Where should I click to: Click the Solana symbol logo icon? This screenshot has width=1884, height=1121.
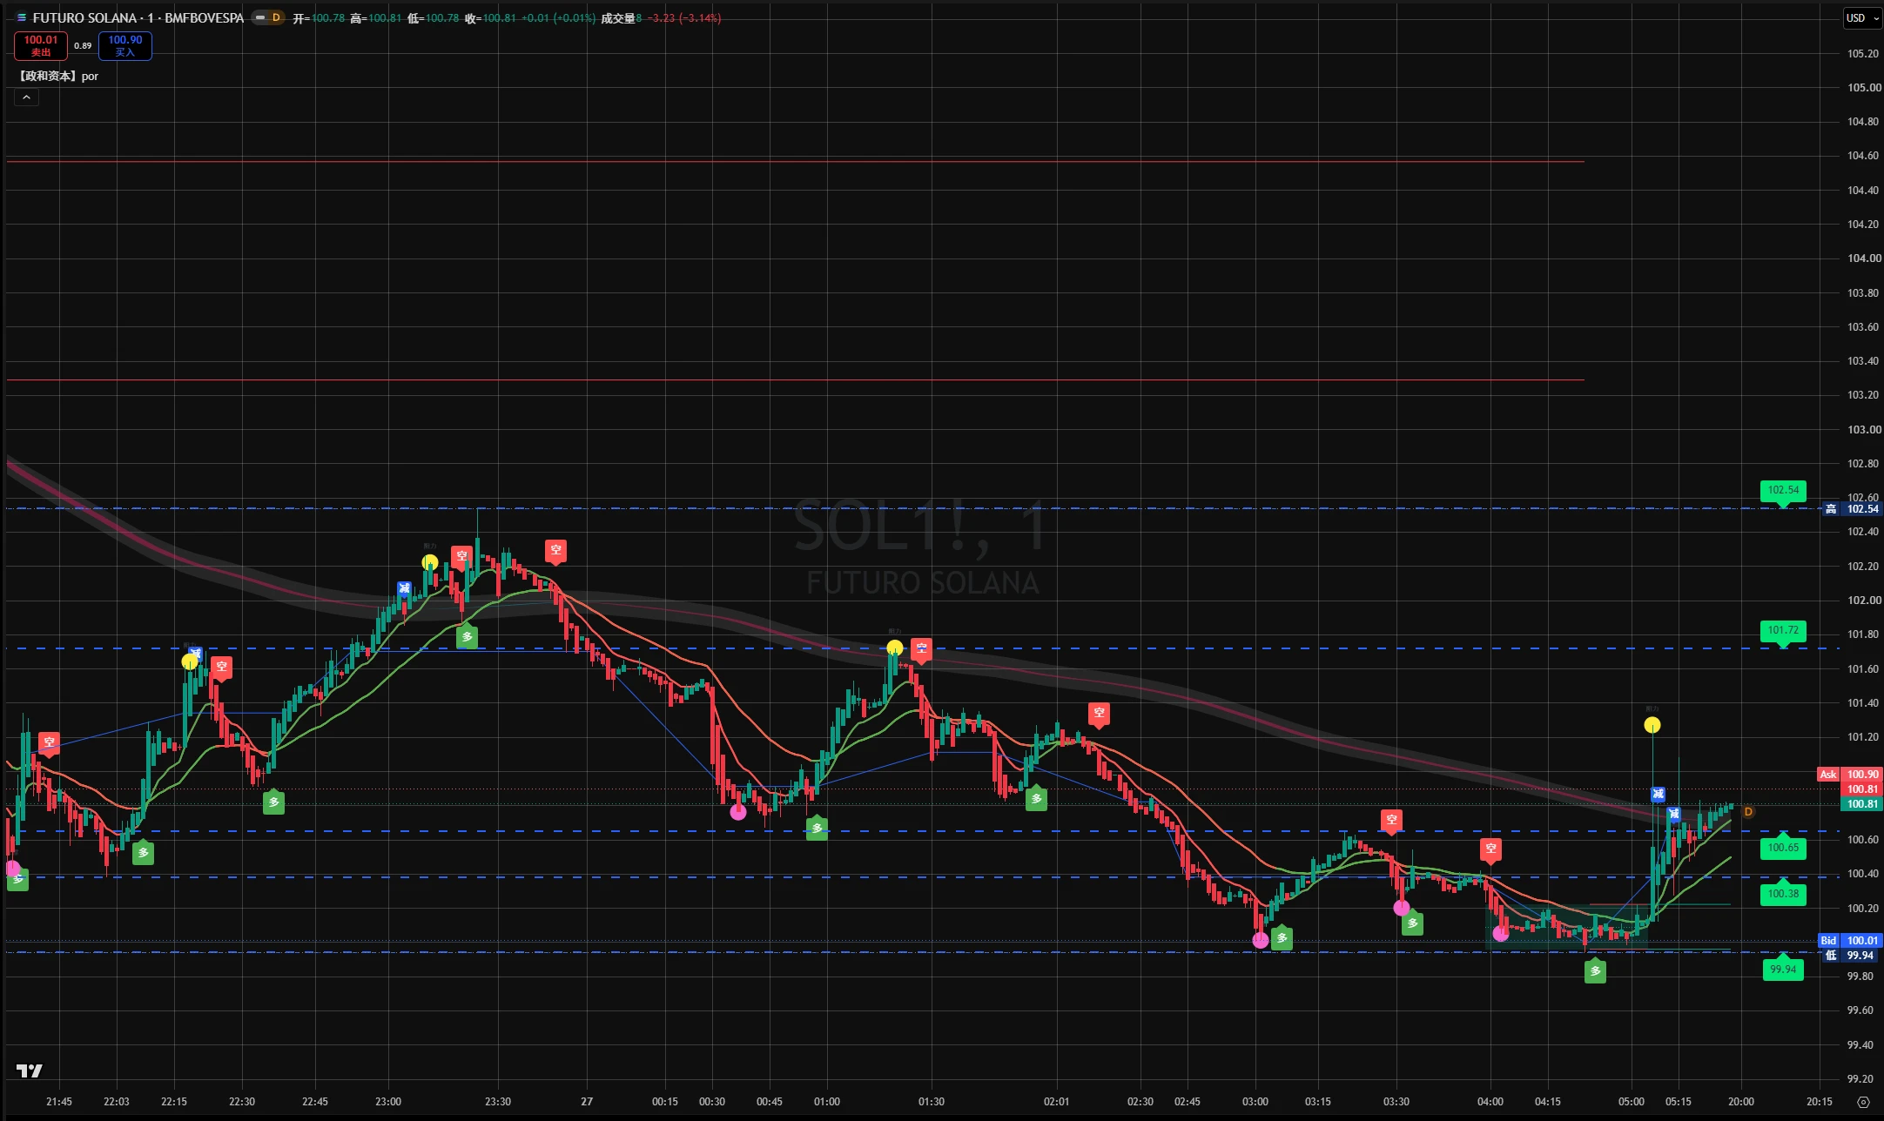[x=22, y=17]
